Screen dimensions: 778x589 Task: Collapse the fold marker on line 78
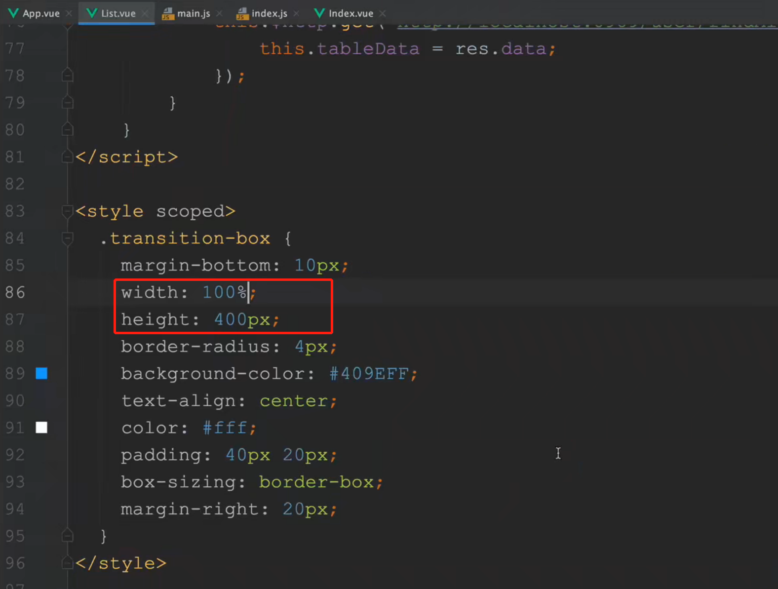68,75
